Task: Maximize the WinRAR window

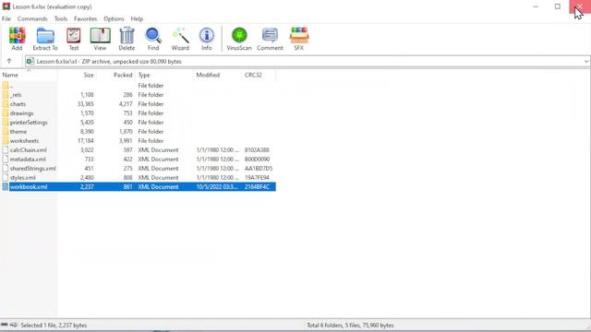Action: point(558,6)
